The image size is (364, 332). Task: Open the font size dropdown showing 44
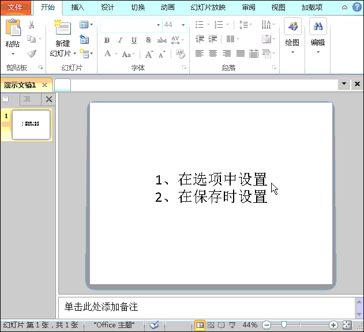point(183,25)
